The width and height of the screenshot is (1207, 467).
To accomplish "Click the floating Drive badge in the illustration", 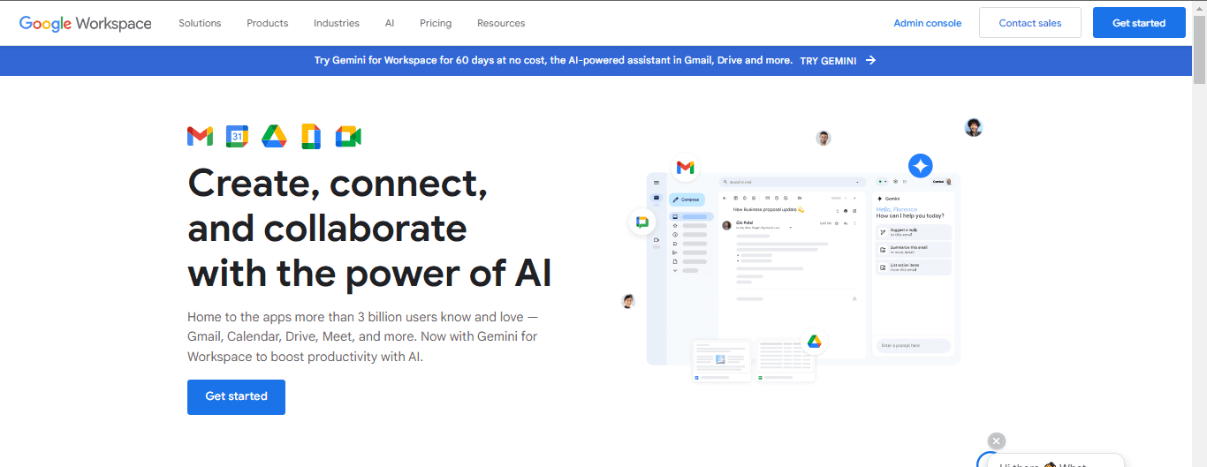I will (x=814, y=342).
